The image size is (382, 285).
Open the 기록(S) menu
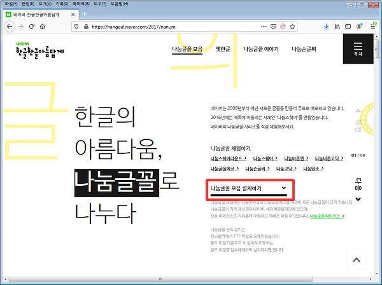point(62,4)
